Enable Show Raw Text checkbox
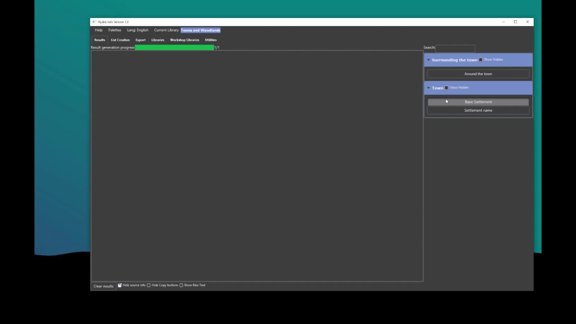The height and width of the screenshot is (324, 576). click(x=181, y=285)
